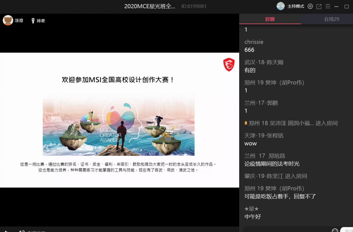Click chat message wow
Image resolution: width=353 pixels, height=232 pixels.
coord(251,144)
